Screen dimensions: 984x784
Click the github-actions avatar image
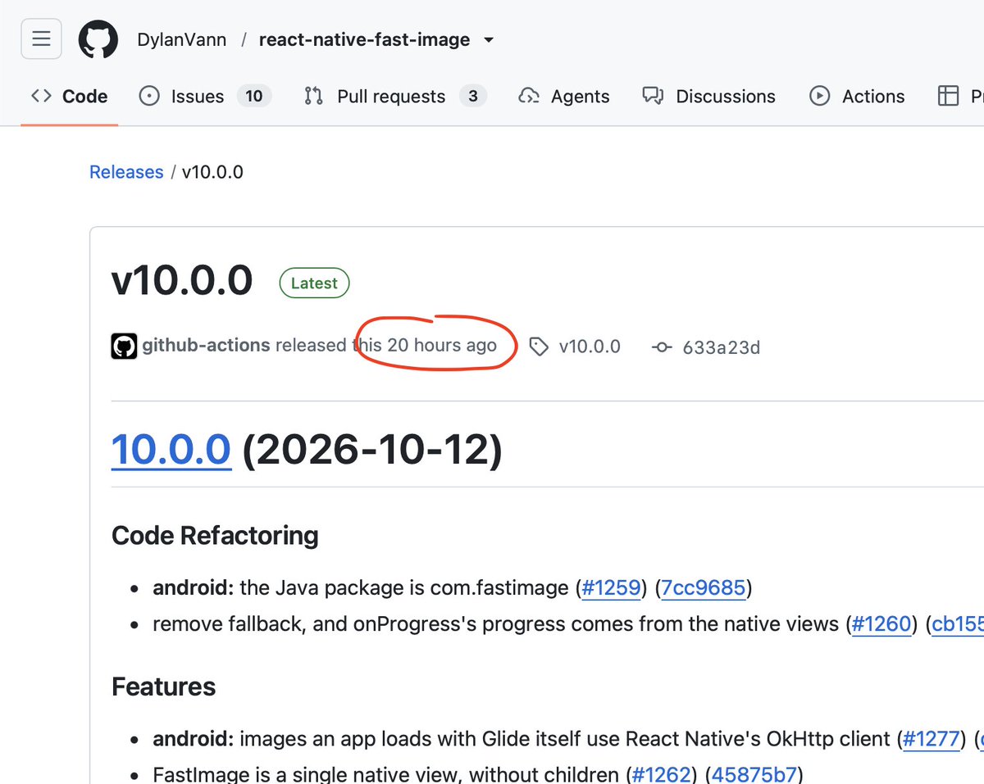click(x=124, y=346)
